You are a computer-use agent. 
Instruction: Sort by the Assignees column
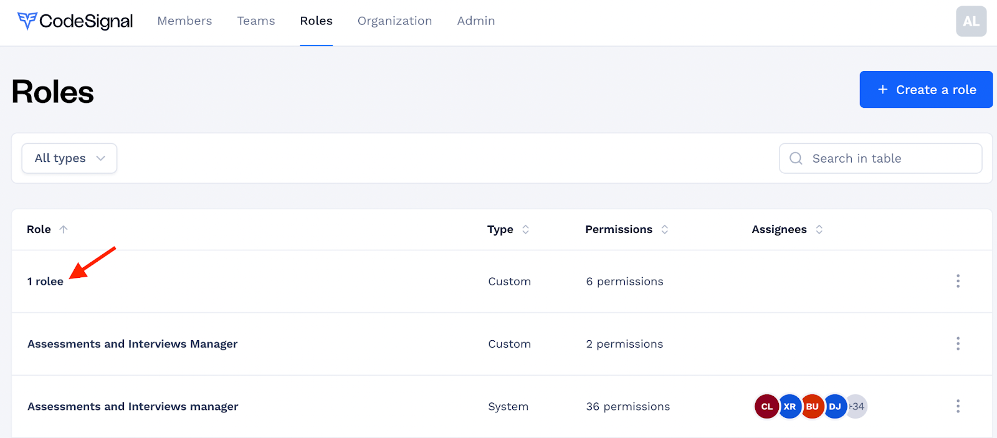point(779,229)
